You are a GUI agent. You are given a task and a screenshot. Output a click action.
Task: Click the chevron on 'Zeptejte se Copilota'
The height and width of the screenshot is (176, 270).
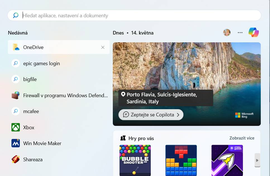click(x=178, y=115)
